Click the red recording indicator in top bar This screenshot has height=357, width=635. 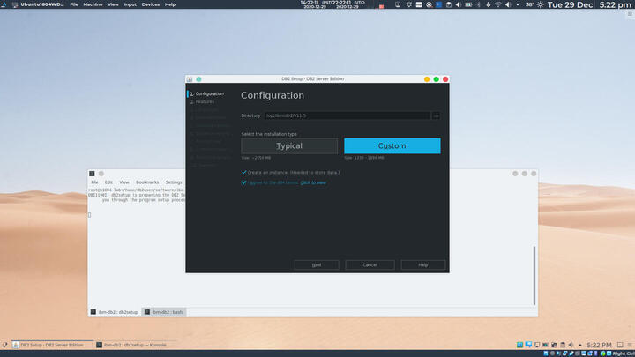(x=381, y=6)
